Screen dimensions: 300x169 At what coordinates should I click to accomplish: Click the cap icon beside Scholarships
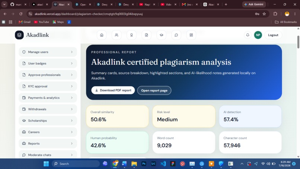pyautogui.click(x=24, y=121)
